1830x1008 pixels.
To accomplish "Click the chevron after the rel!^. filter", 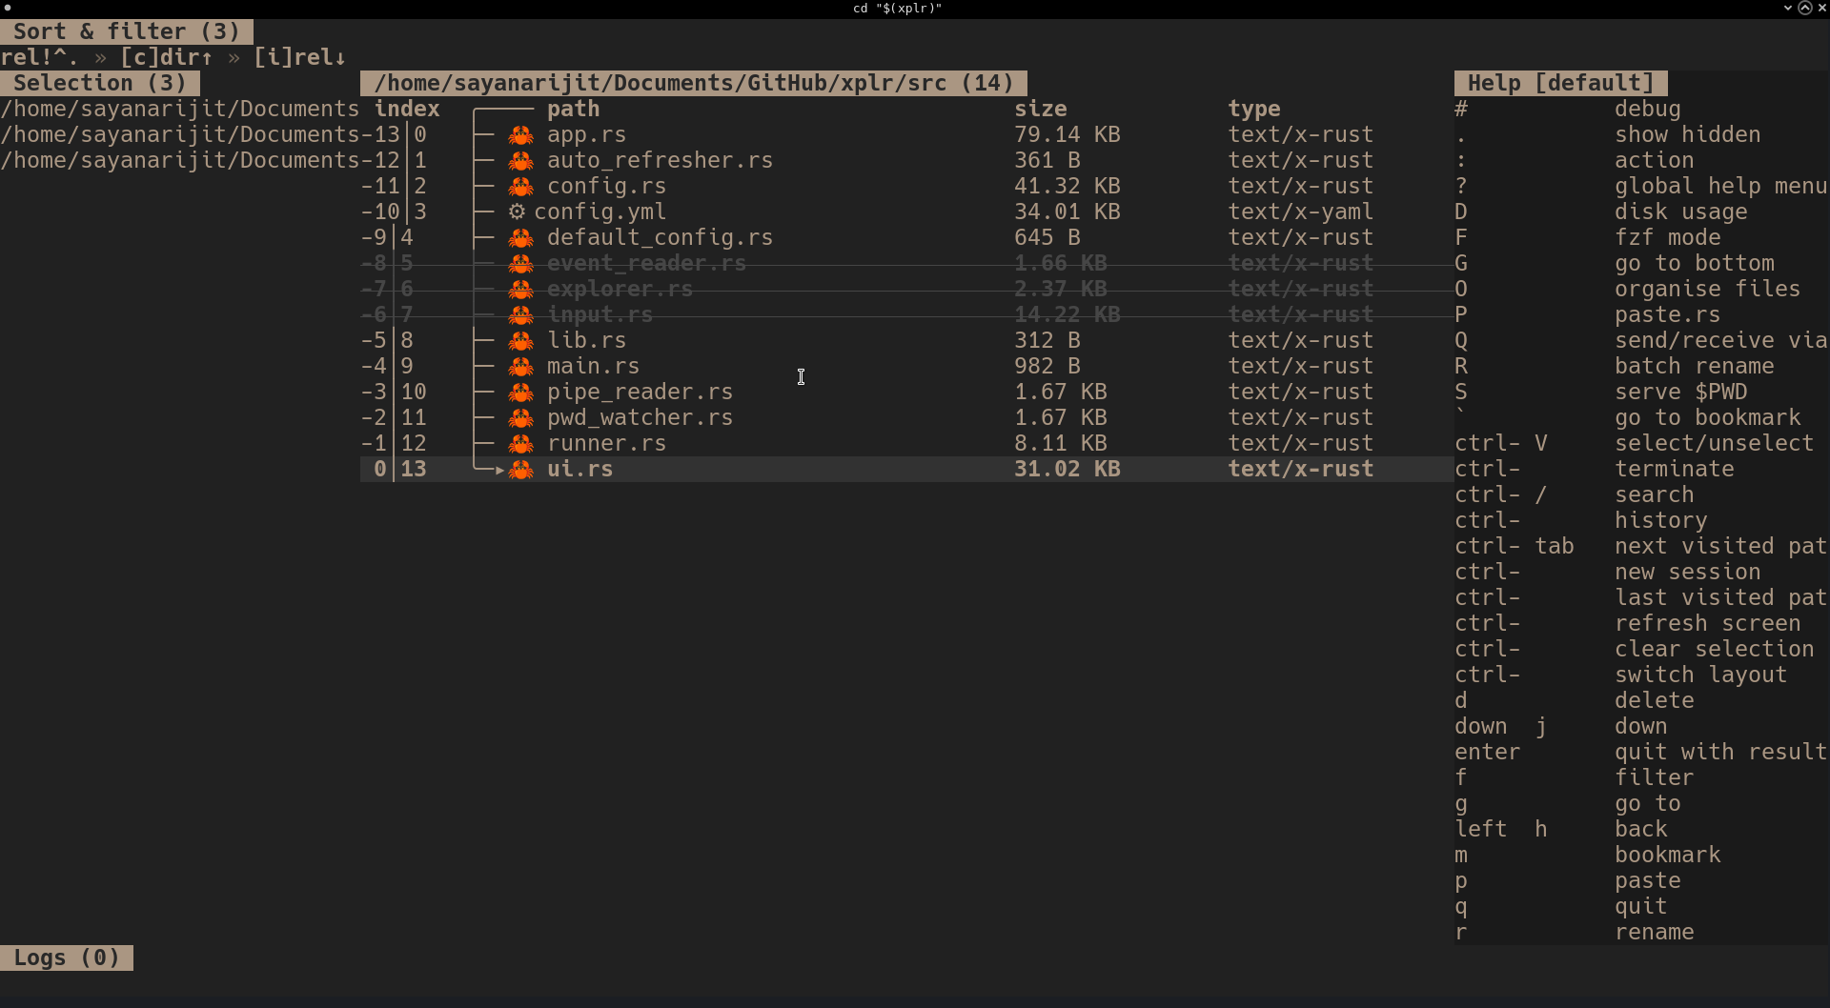I will (101, 57).
